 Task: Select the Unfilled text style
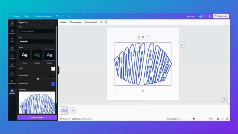coord(37,55)
